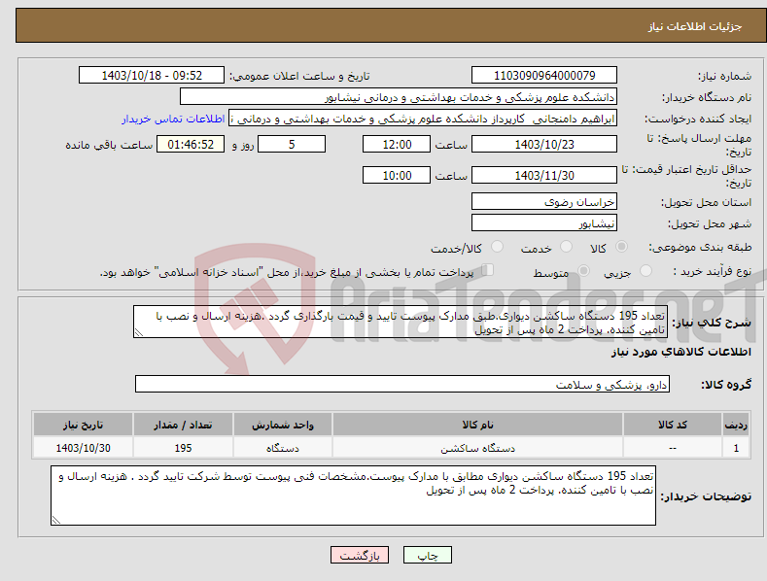
Task: Click the general need description textarea
Action: 401,322
